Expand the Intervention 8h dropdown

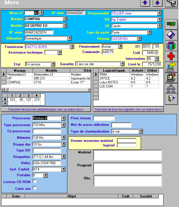tap(157, 58)
